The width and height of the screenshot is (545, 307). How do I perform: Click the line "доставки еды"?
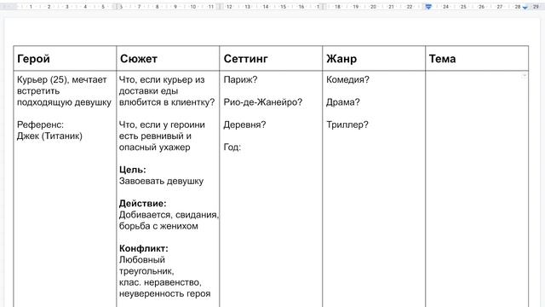[149, 91]
